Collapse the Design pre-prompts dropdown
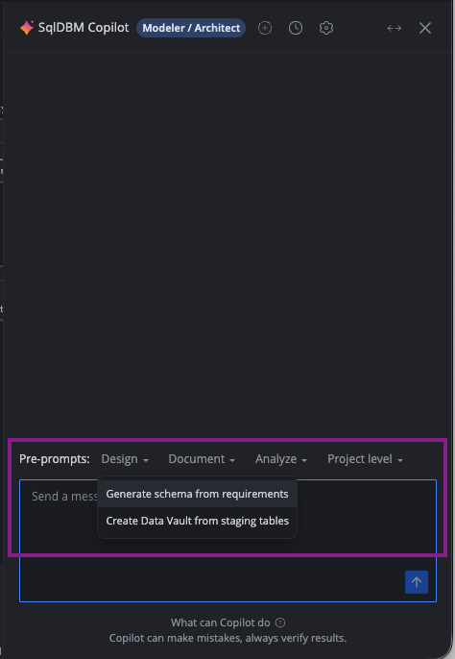This screenshot has width=455, height=659. (125, 459)
